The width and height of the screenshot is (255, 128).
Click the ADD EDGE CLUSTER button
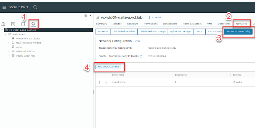[x=108, y=67]
